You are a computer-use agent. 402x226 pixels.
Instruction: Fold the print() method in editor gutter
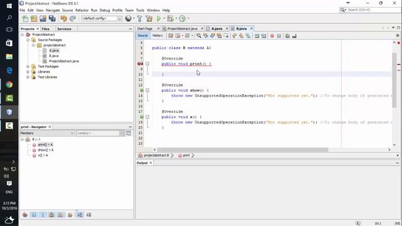[148, 63]
